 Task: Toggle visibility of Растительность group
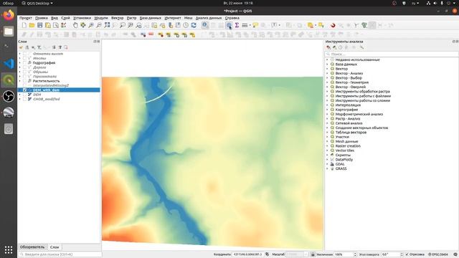point(25,81)
